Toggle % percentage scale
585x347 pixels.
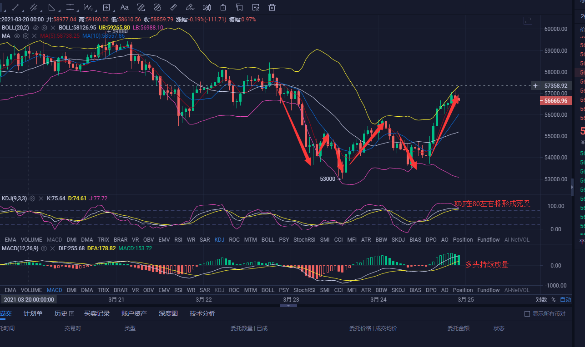pyautogui.click(x=554, y=300)
